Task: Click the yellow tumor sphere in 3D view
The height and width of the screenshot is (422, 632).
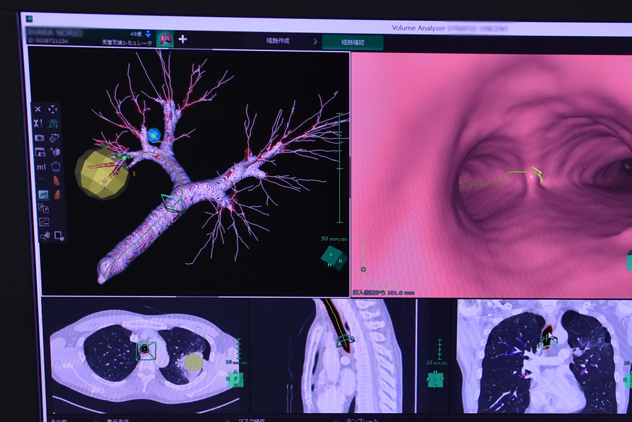Action: click(x=100, y=173)
